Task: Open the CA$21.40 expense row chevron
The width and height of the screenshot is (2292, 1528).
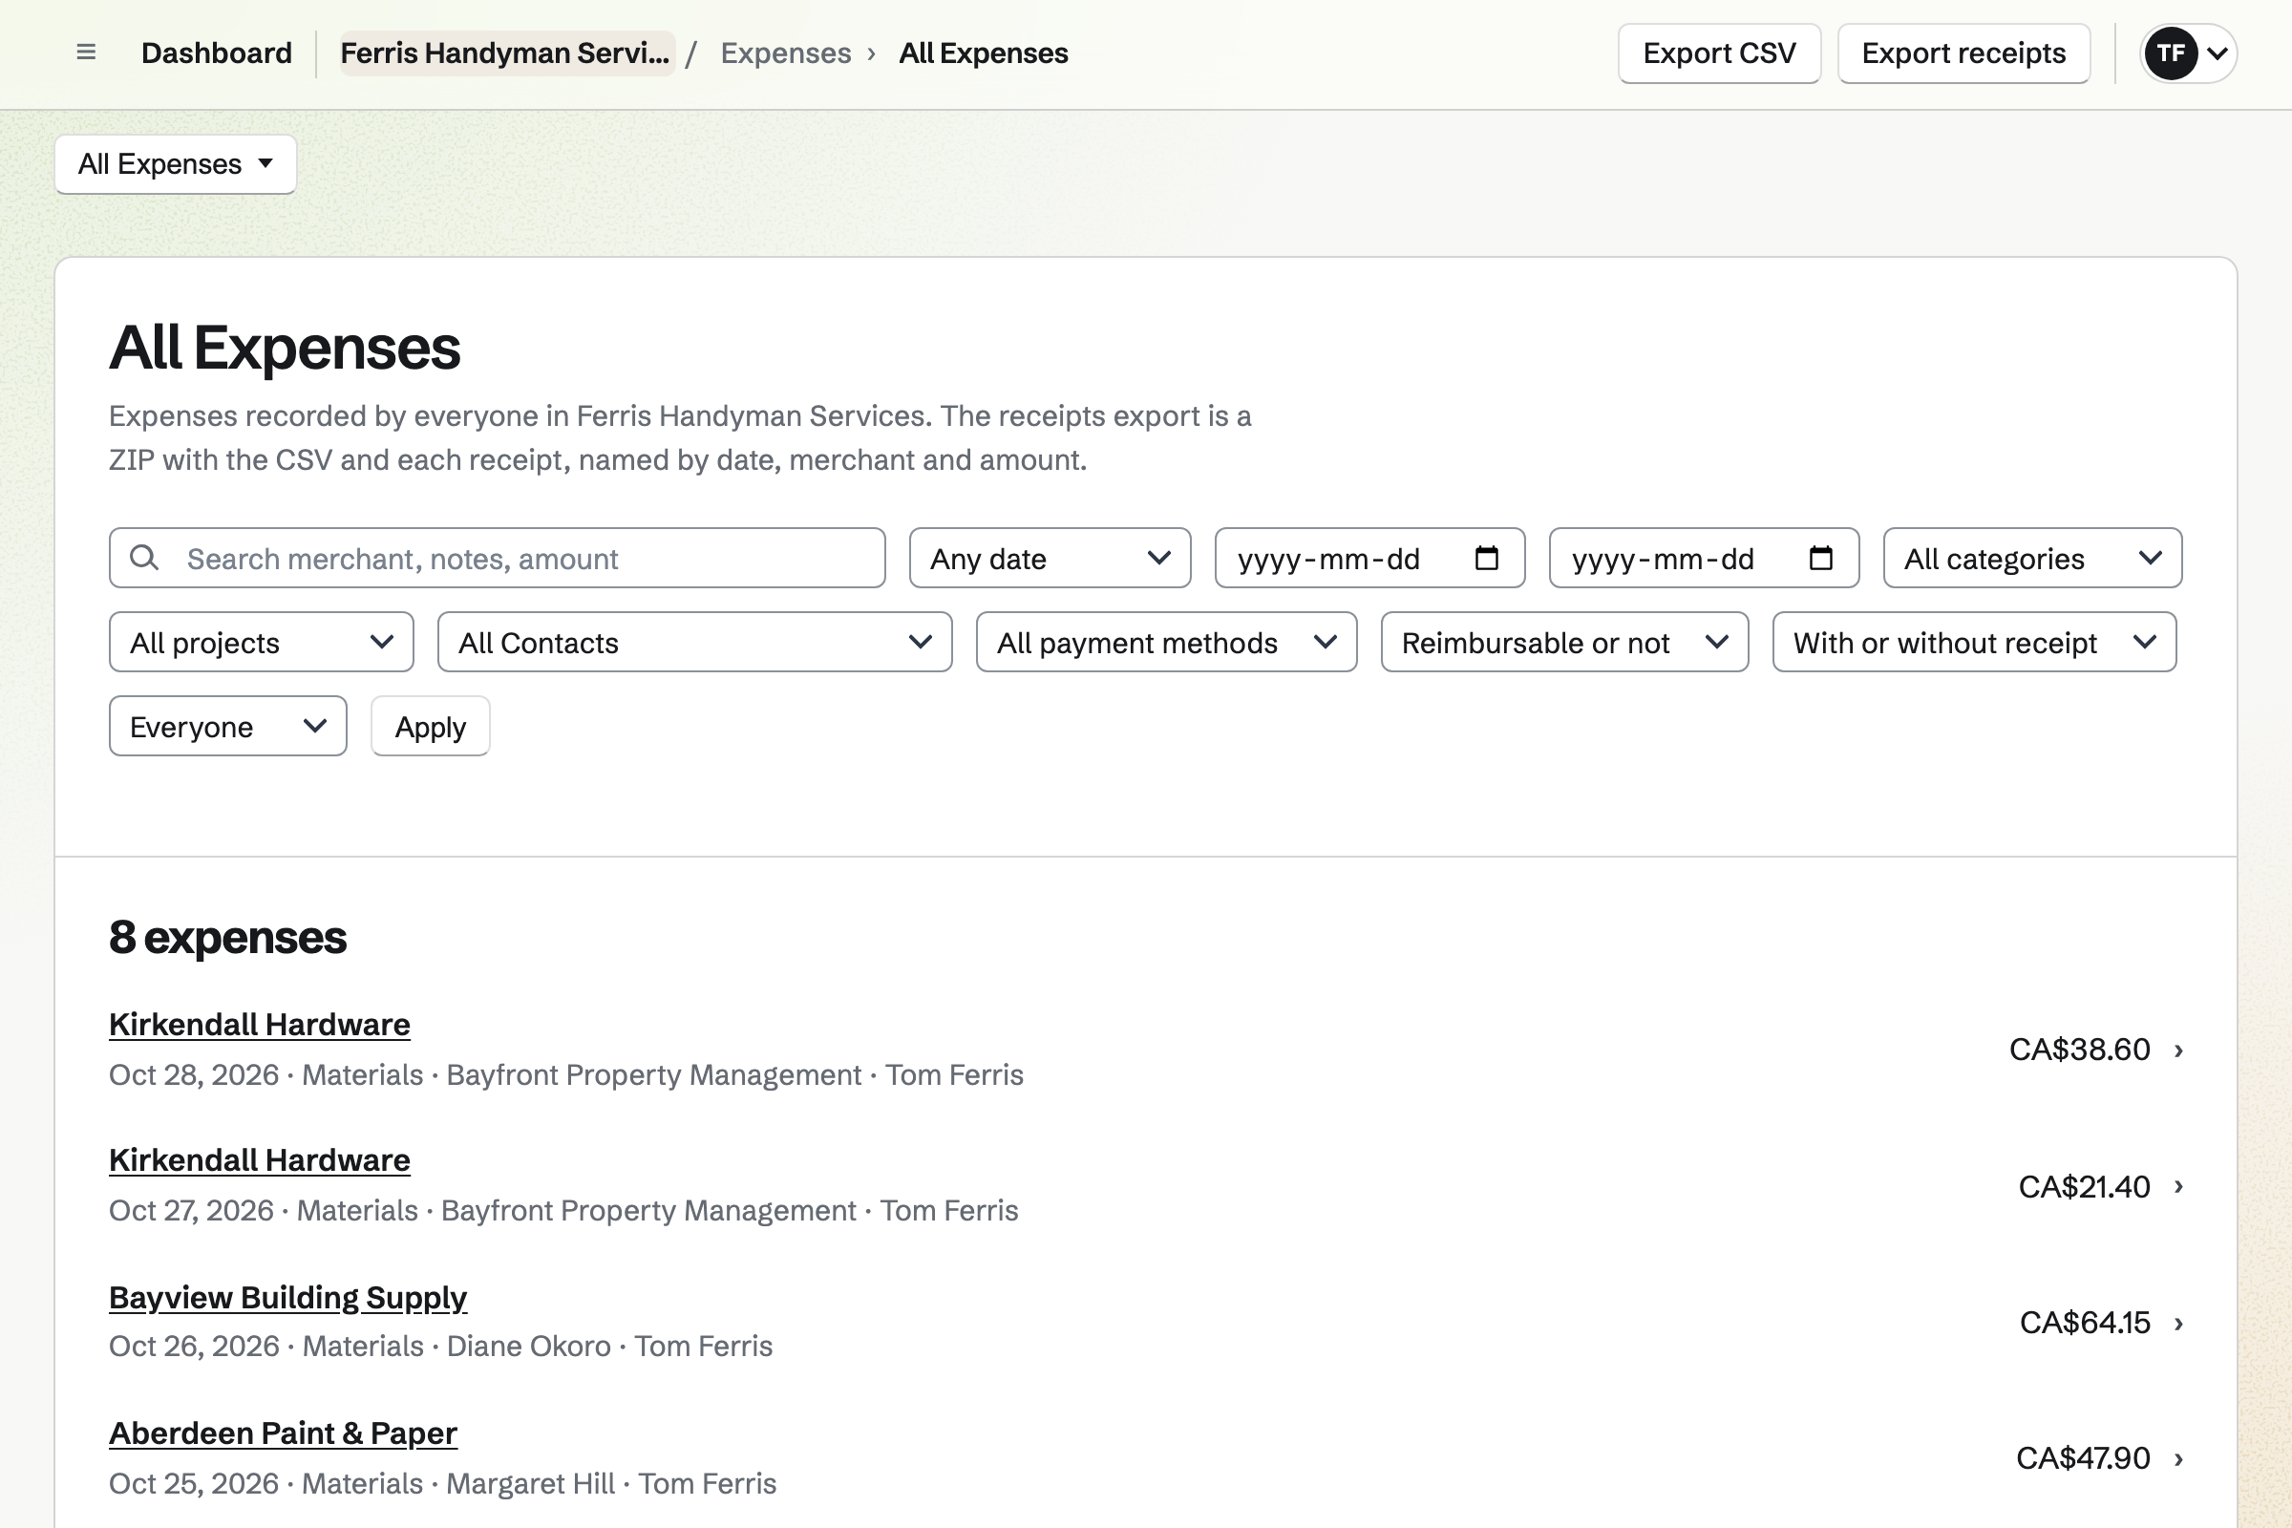Action: (x=2179, y=1186)
